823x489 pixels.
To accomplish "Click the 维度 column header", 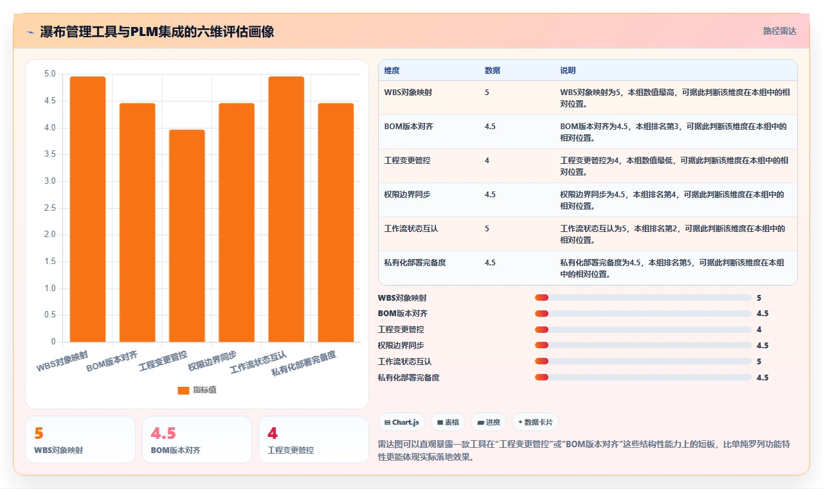I will coord(392,70).
